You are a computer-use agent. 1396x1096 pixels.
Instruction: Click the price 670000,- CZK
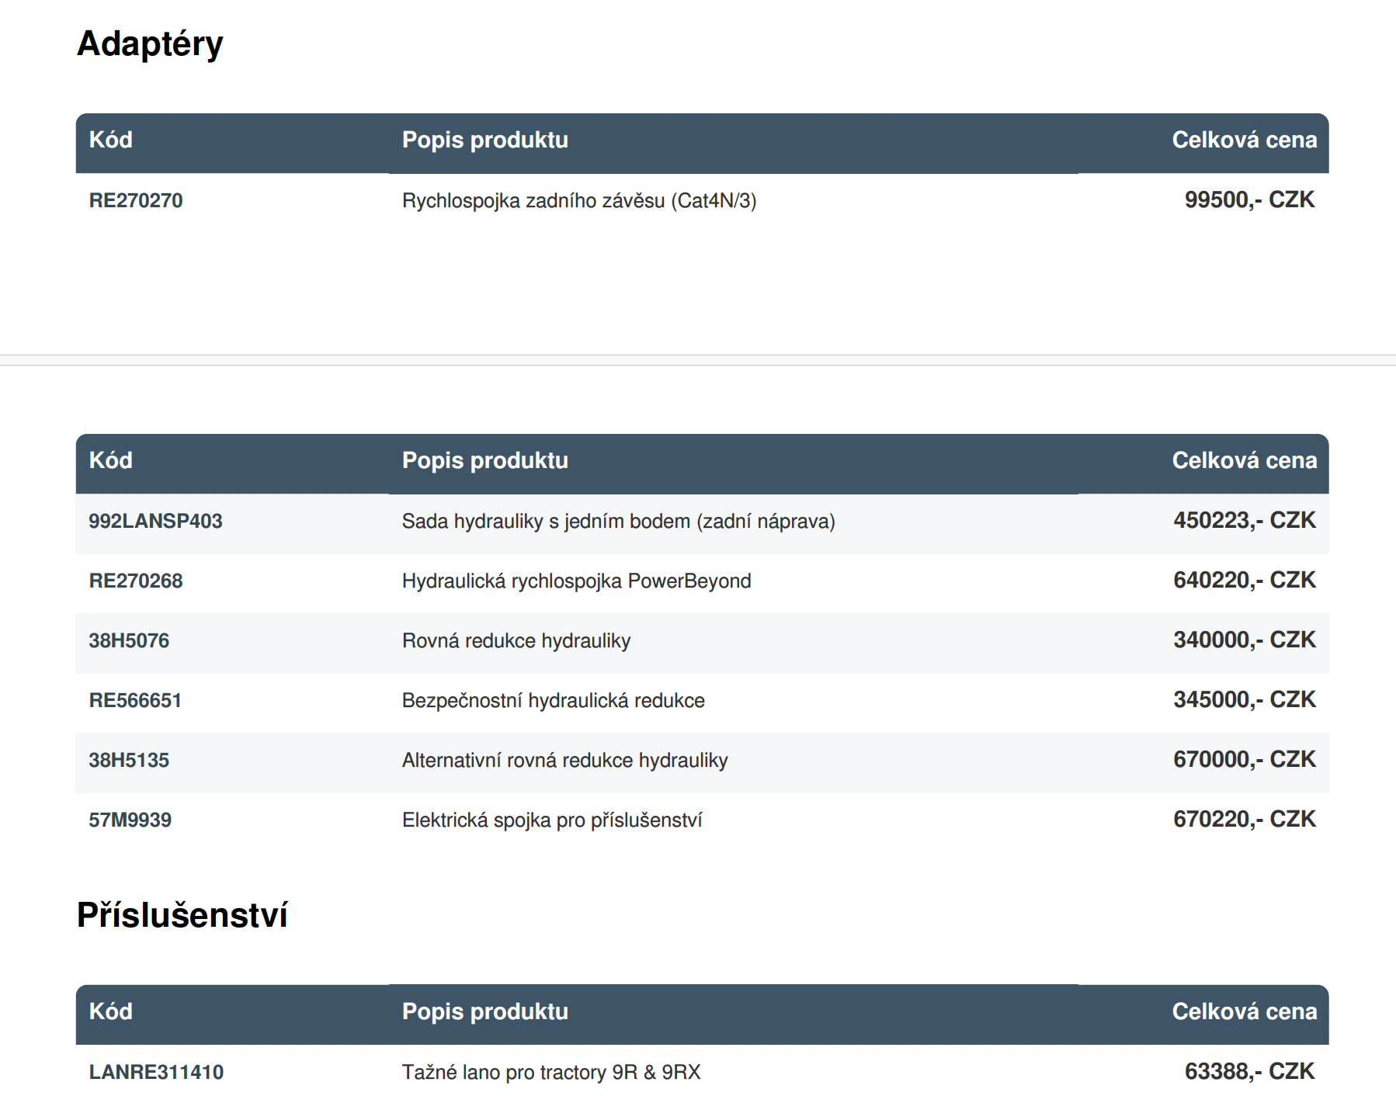[1244, 759]
